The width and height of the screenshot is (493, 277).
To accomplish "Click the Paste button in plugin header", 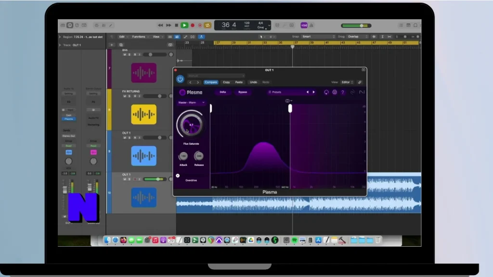I will point(239,82).
